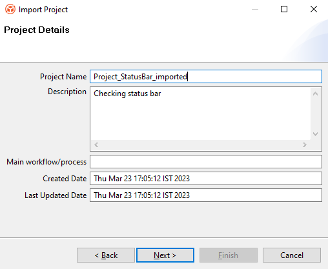Click the Description scroll left arrow
This screenshot has height=269, width=328.
(96, 145)
